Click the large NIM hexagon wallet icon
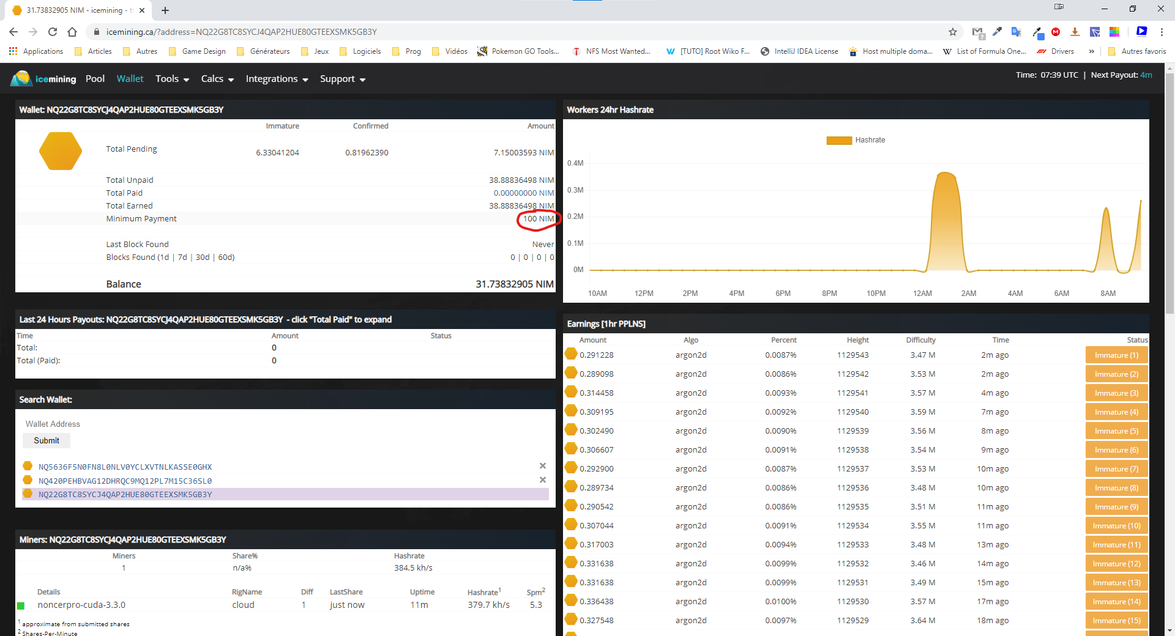The image size is (1175, 636). coord(60,151)
